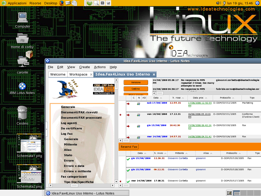The image size is (261, 196).
Task: Select Fax categorizzati entry
Action: (74, 177)
